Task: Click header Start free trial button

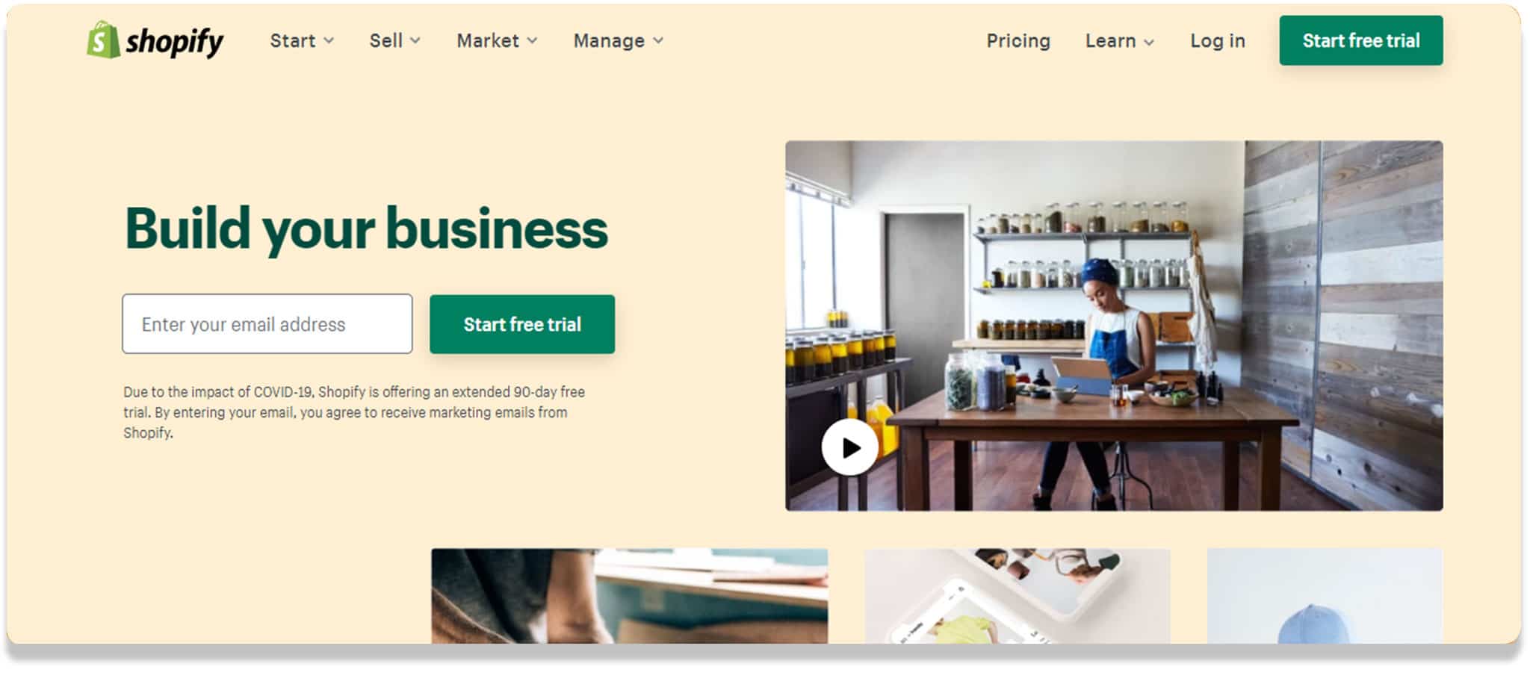Action: pos(1361,40)
